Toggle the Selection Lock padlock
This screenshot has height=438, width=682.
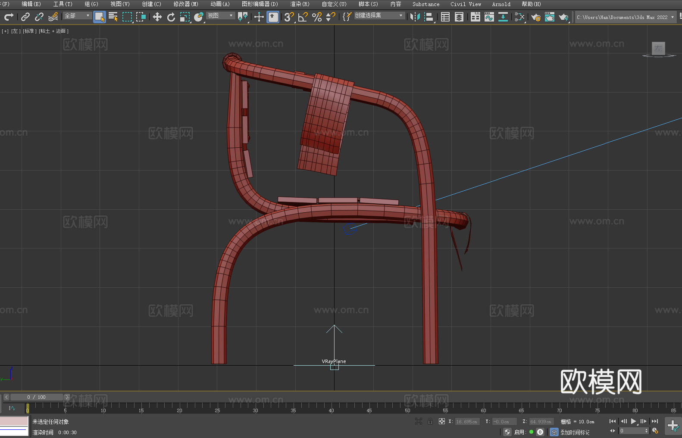(430, 421)
